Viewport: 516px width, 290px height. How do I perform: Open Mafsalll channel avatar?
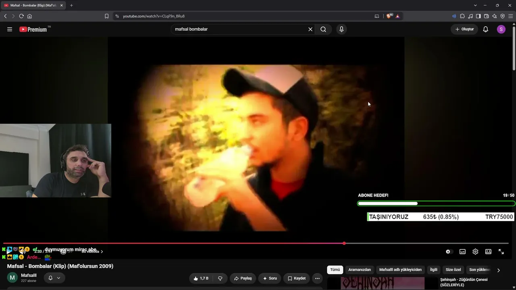[12, 278]
